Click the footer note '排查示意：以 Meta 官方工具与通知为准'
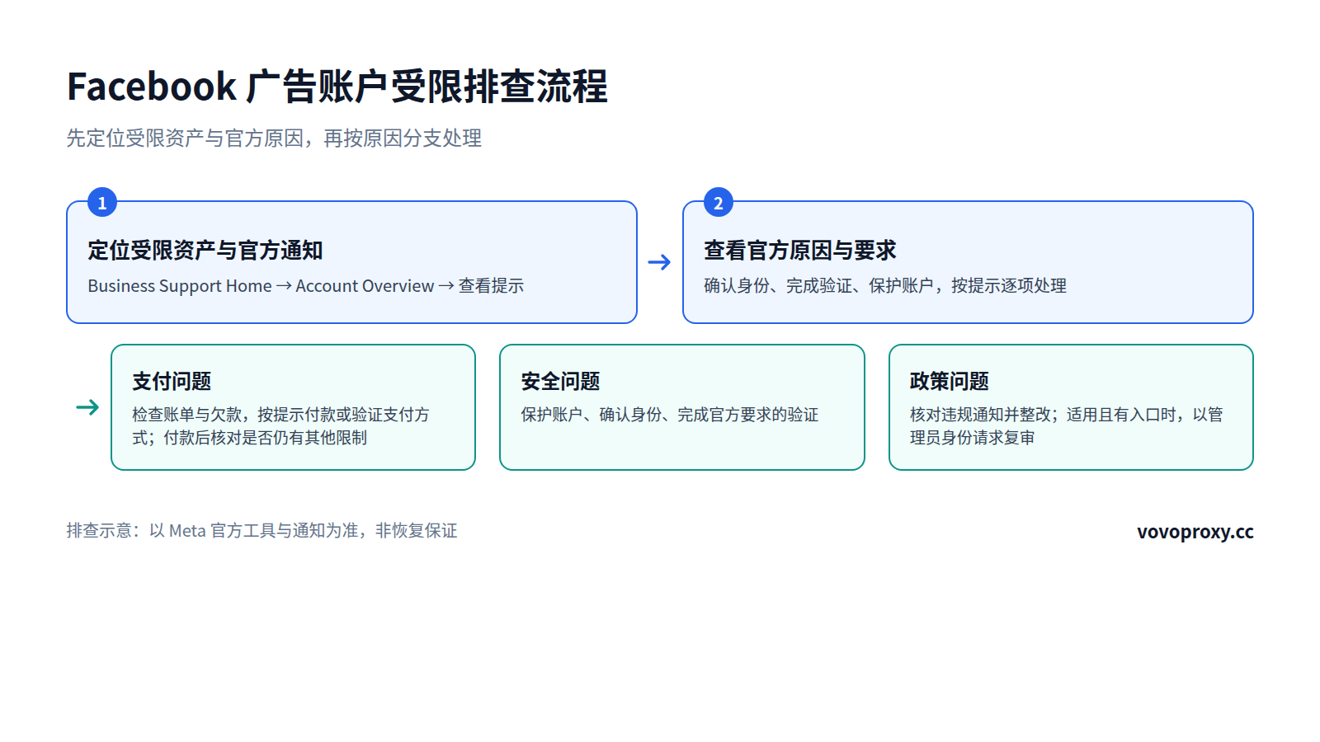 point(262,531)
